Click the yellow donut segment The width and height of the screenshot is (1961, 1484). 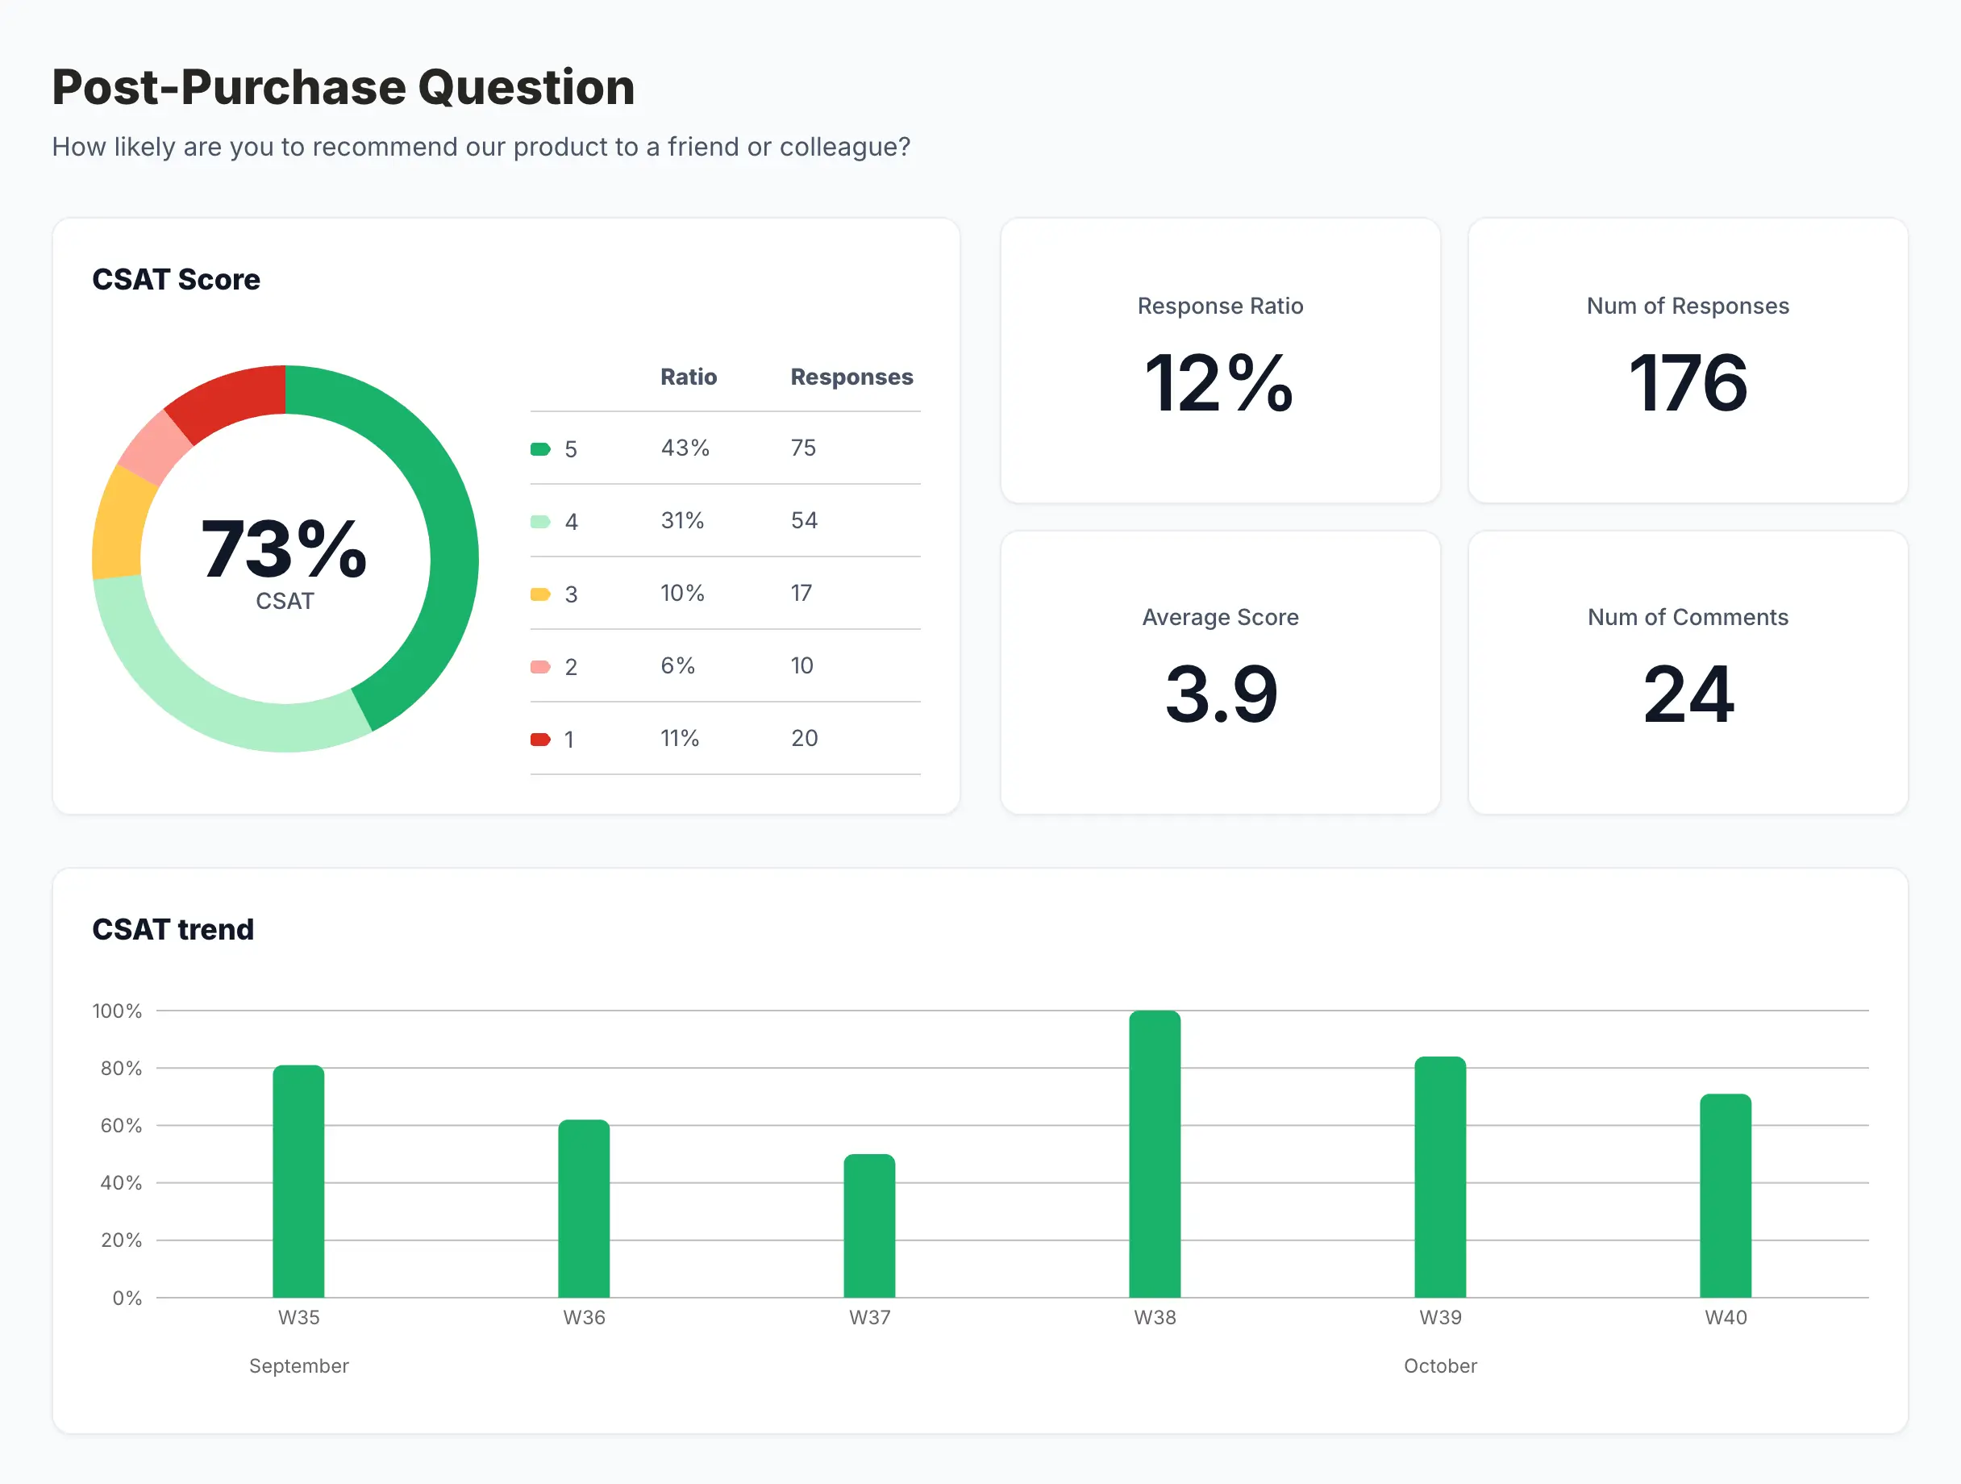[x=119, y=523]
